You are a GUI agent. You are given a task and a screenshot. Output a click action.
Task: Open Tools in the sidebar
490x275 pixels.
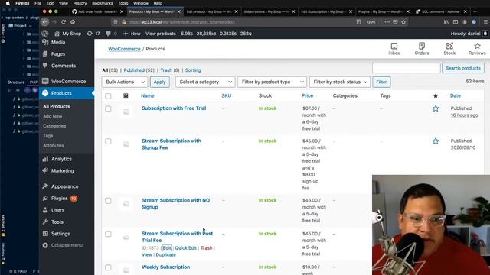coord(57,222)
